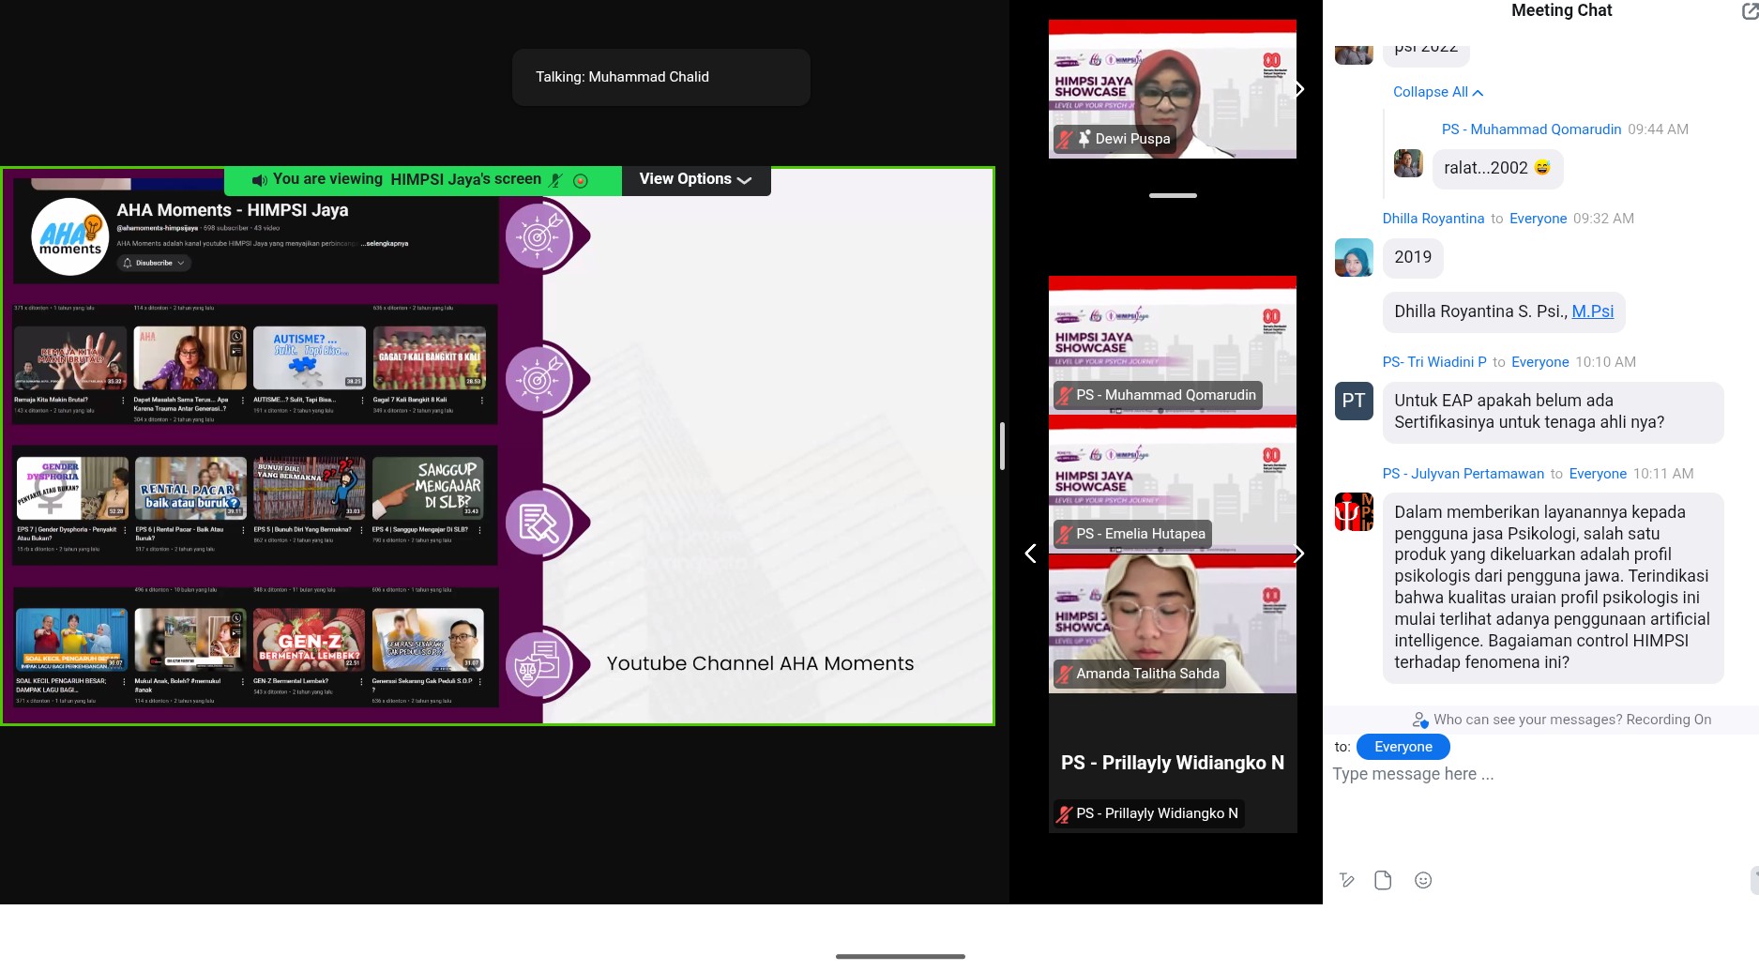This screenshot has height=971, width=1759.
Task: Click the recording indicator in the sharing bar
Action: click(x=581, y=181)
